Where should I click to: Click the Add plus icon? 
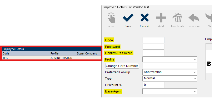click(x=161, y=18)
